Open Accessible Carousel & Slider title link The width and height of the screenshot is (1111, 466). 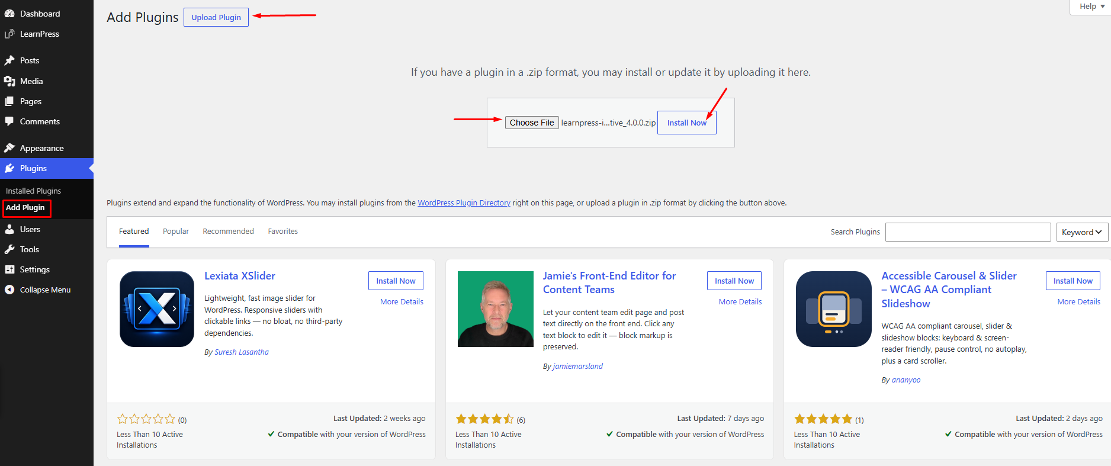pos(949,290)
